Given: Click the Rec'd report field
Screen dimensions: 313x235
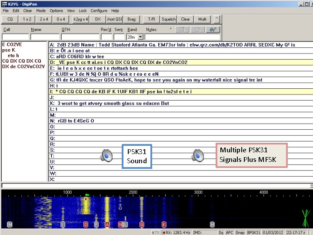Looking at the screenshot, I should [x=107, y=37].
